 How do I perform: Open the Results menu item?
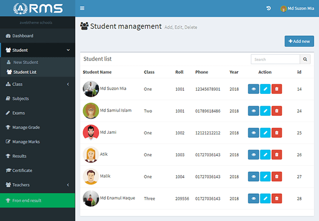click(x=37, y=156)
